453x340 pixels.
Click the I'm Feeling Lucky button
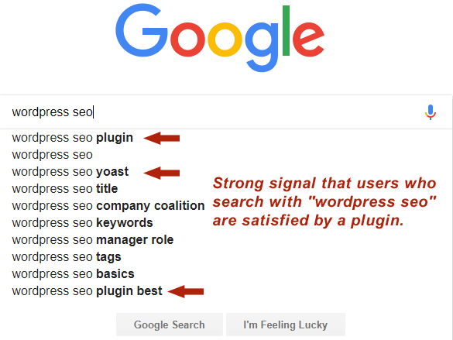click(286, 325)
